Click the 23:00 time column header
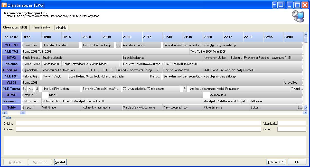310x167 pixels. tap(294, 37)
